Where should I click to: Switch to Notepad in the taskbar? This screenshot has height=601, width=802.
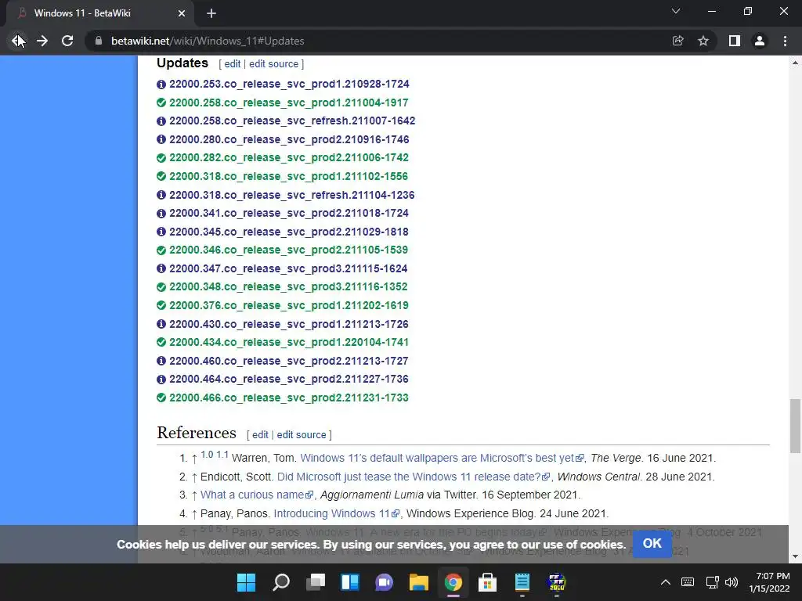(522, 582)
